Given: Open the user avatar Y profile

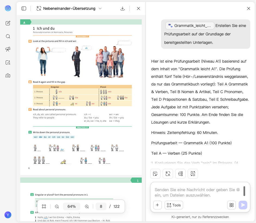Looking at the screenshot, I should coord(8,215).
